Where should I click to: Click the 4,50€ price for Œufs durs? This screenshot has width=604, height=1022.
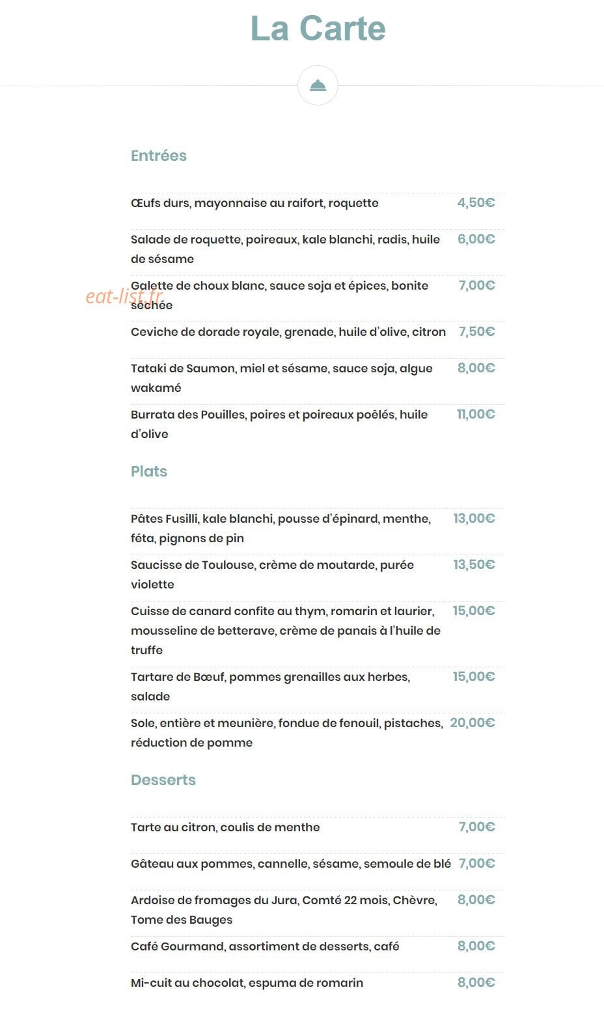[x=476, y=202]
